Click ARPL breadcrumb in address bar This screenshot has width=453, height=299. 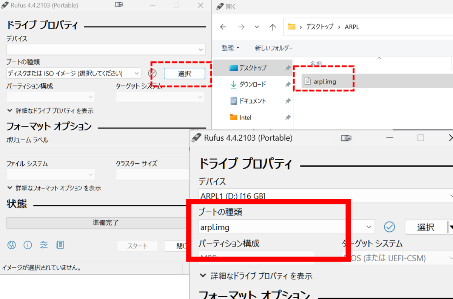click(352, 27)
